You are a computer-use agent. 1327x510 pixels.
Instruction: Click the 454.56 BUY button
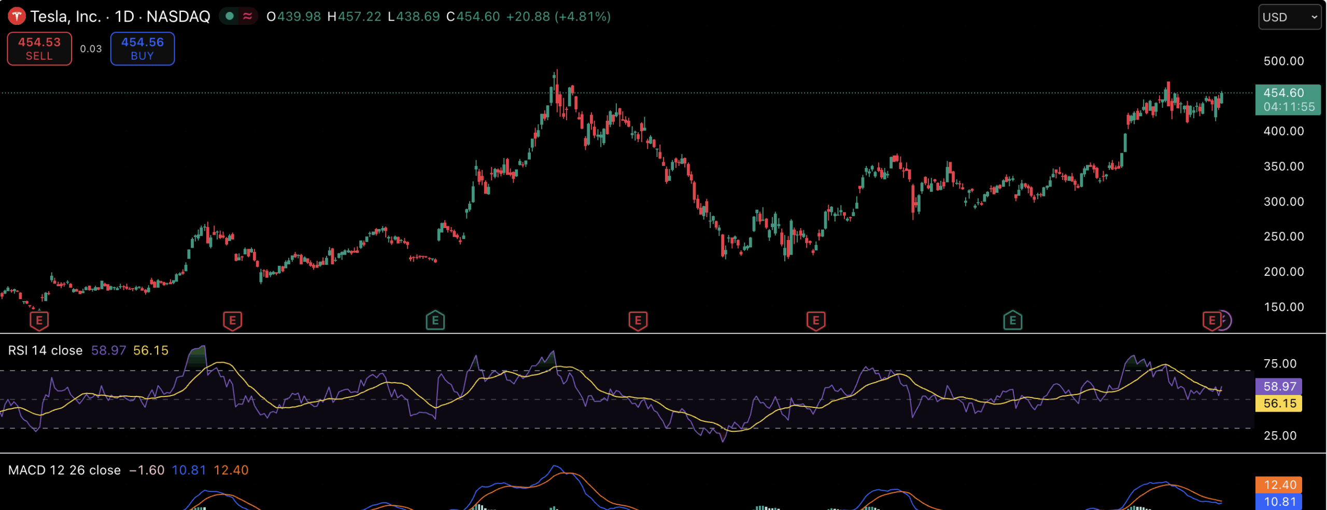coord(143,49)
